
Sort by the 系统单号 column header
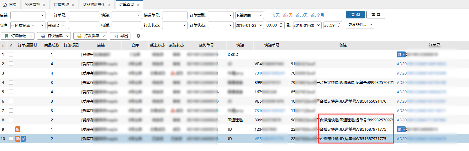coord(206,45)
